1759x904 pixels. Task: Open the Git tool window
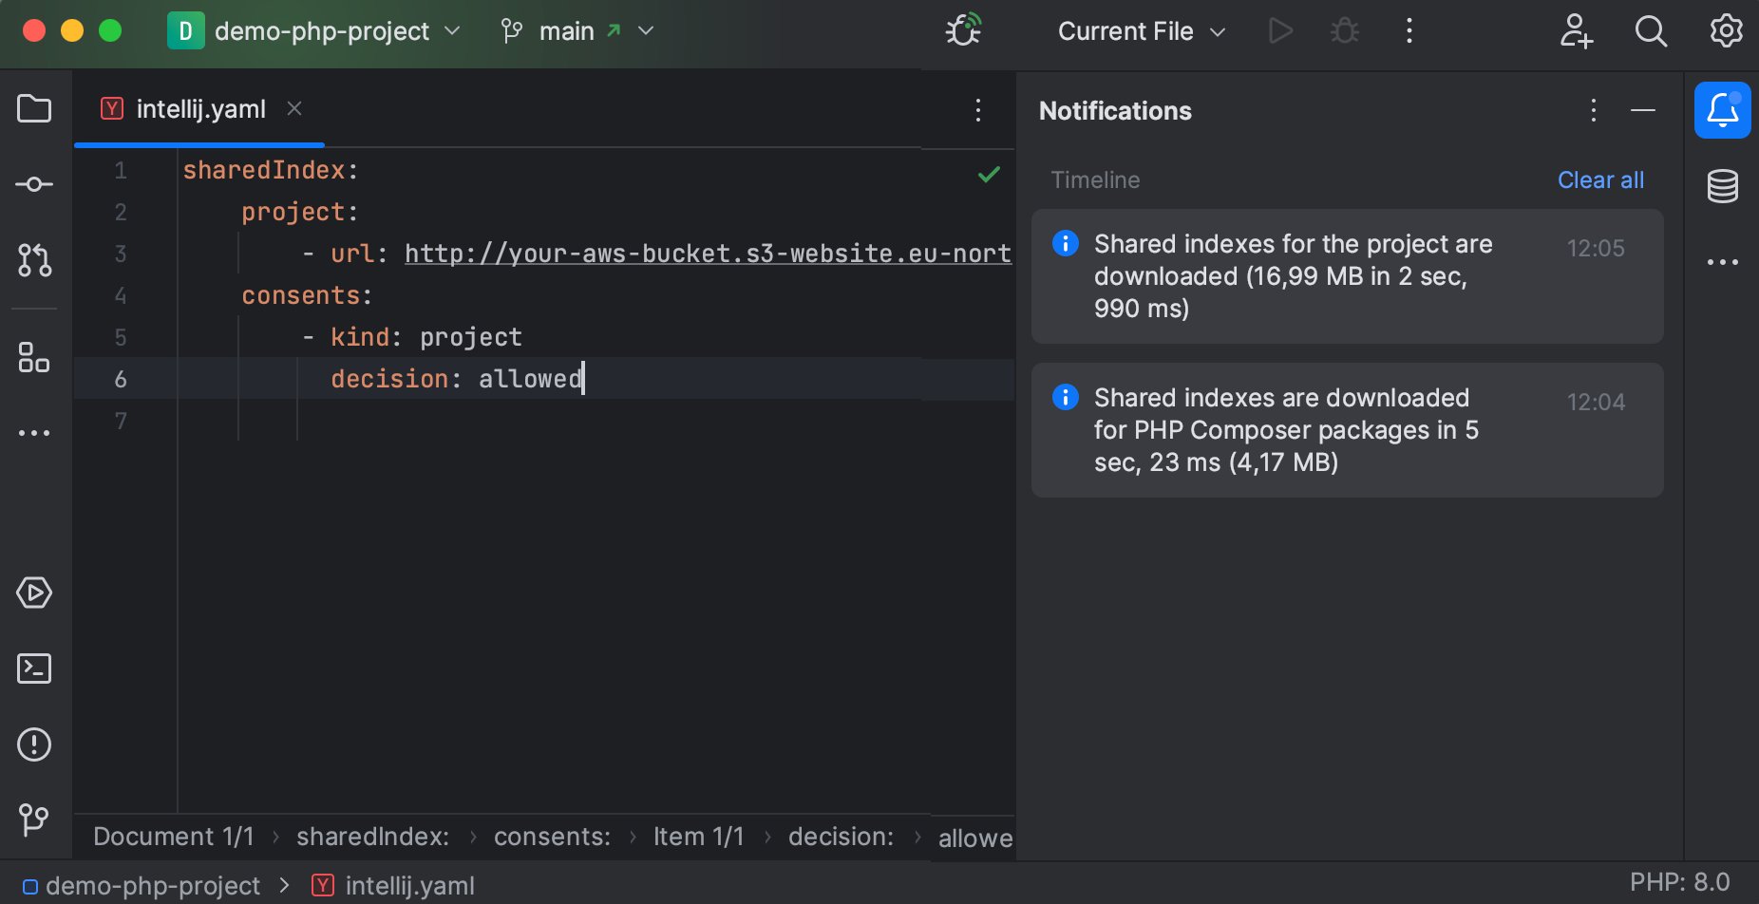tap(34, 819)
